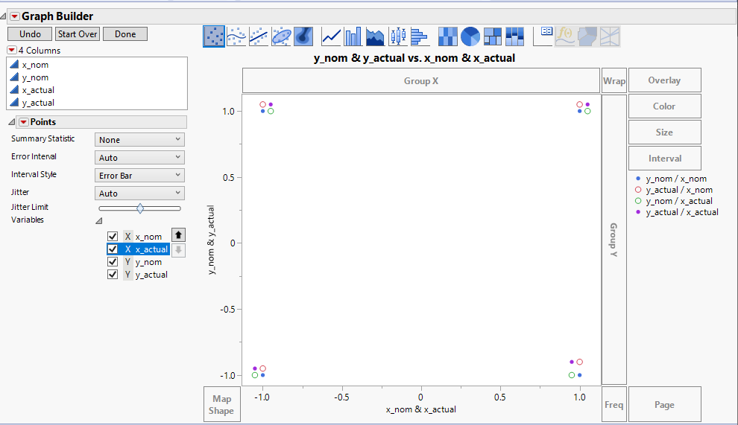Click the Undo button
Image resolution: width=738 pixels, height=425 pixels.
coord(30,33)
